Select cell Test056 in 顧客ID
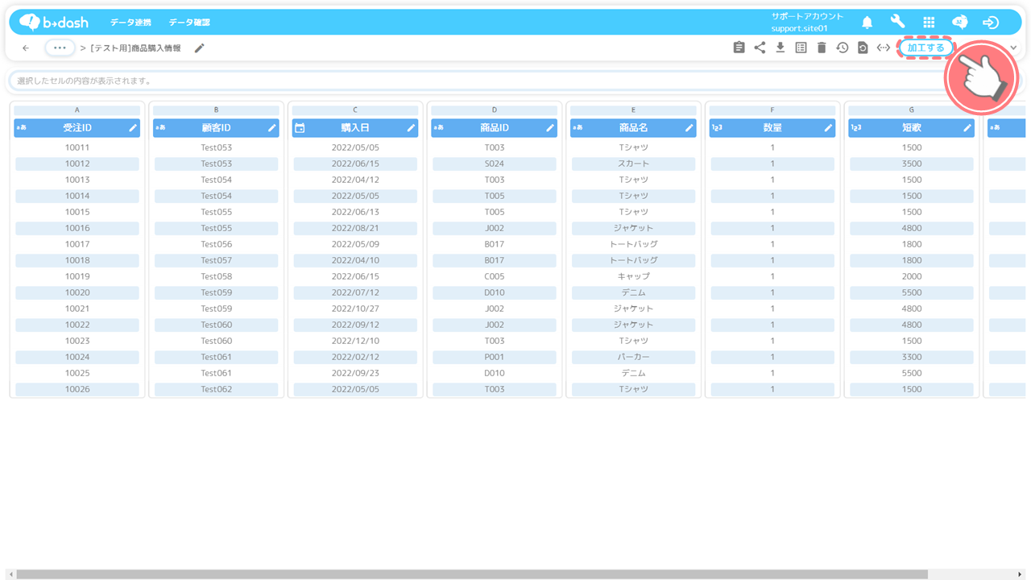This screenshot has height=580, width=1031. pyautogui.click(x=217, y=244)
